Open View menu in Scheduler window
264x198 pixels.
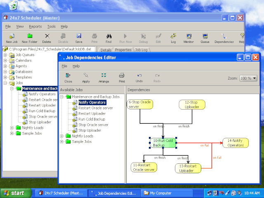point(20,26)
